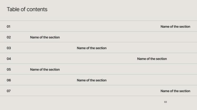Open the section name in row 04
This screenshot has height=110, width=197.
152,59
